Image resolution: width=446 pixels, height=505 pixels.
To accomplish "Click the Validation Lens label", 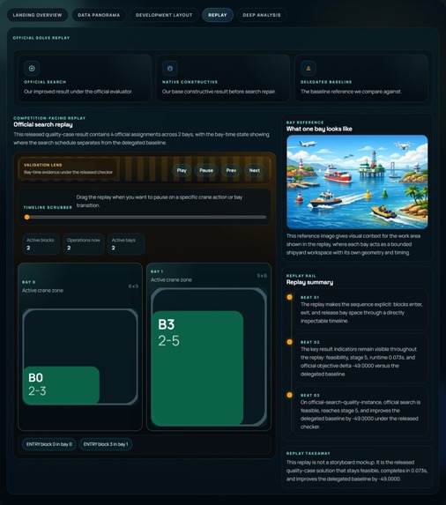I will pyautogui.click(x=43, y=165).
